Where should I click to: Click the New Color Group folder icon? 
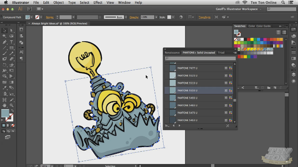click(x=269, y=88)
